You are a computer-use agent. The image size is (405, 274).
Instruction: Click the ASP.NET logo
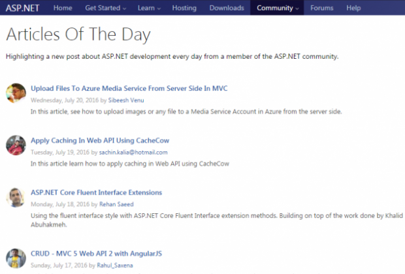coord(22,8)
